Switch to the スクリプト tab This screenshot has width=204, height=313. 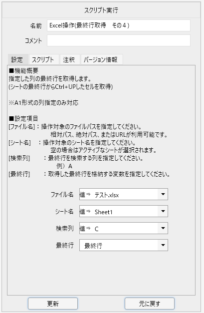pyautogui.click(x=44, y=59)
